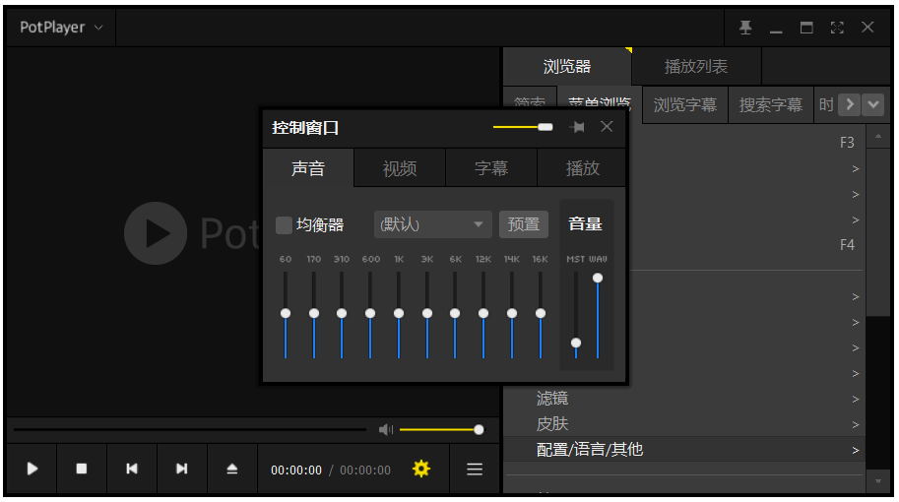The width and height of the screenshot is (899, 502).
Task: Open the (默认) equalizer preset dropdown
Action: [x=432, y=224]
